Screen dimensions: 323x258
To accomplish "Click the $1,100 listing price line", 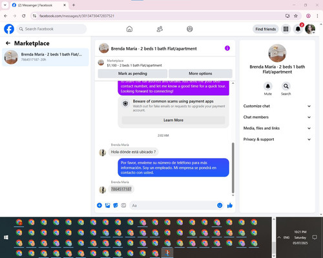I will [134, 65].
